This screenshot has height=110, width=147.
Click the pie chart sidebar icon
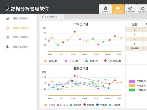[x=8, y=19]
